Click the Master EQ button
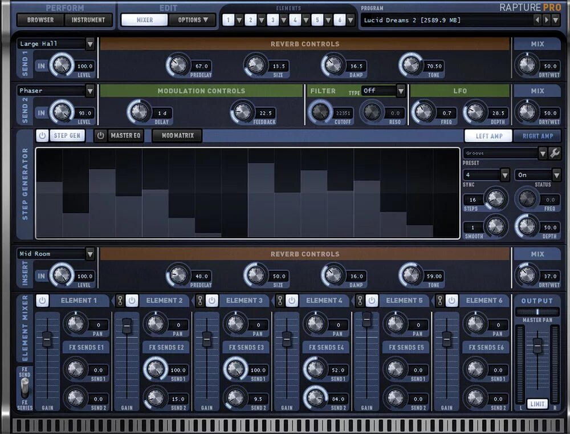 coord(125,136)
